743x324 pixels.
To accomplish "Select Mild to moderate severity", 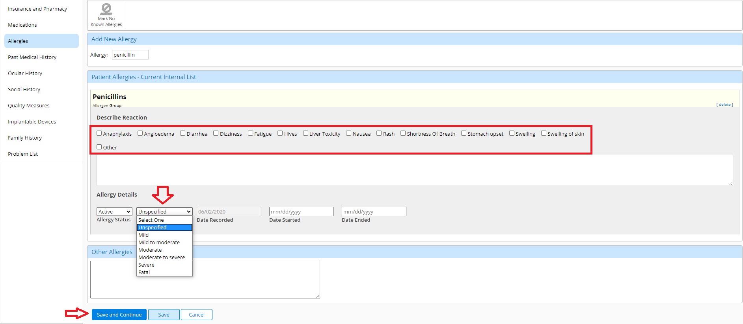I will pyautogui.click(x=164, y=242).
